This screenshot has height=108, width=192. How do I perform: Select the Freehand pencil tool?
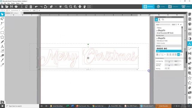[x=2, y=42]
